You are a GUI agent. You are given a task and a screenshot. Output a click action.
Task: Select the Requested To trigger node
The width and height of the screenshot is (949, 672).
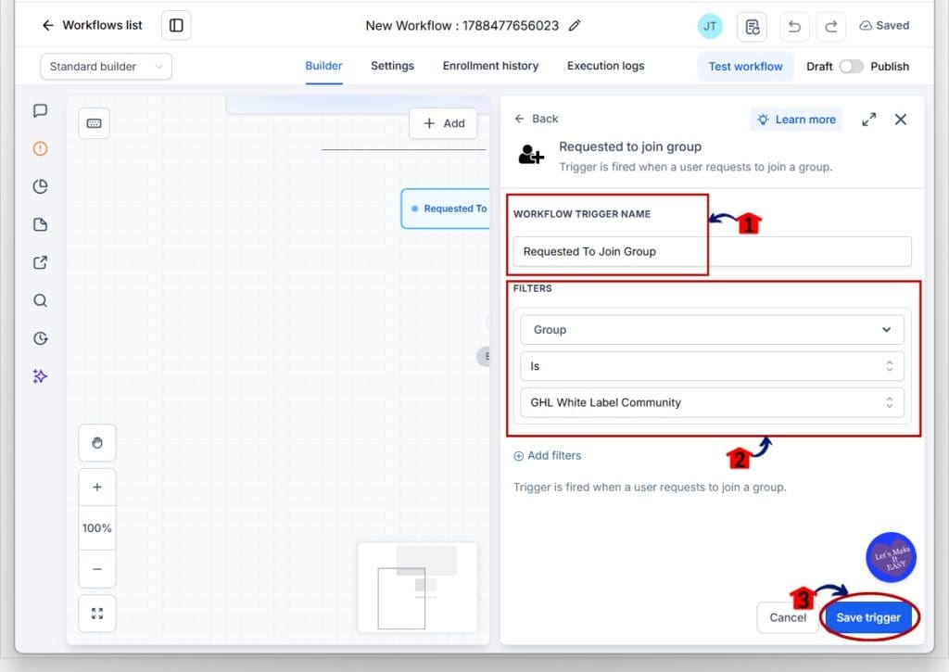(x=446, y=209)
